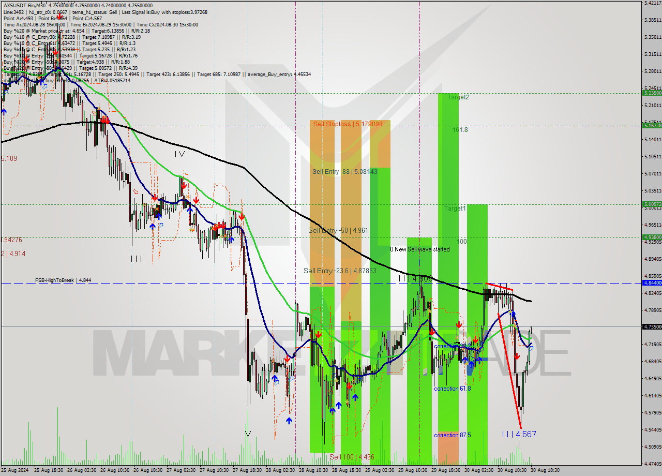Click the '2 | 4.914' level label

point(13,254)
